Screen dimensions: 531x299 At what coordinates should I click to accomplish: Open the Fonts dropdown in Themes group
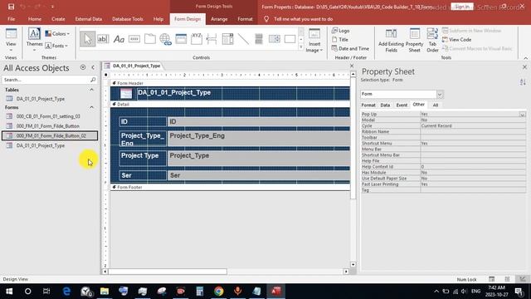pos(56,46)
